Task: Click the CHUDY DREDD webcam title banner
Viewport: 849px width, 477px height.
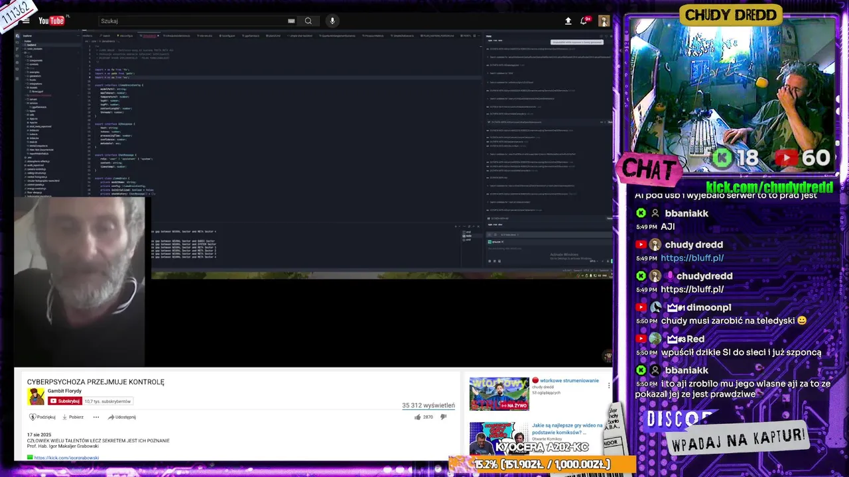Action: pos(731,15)
